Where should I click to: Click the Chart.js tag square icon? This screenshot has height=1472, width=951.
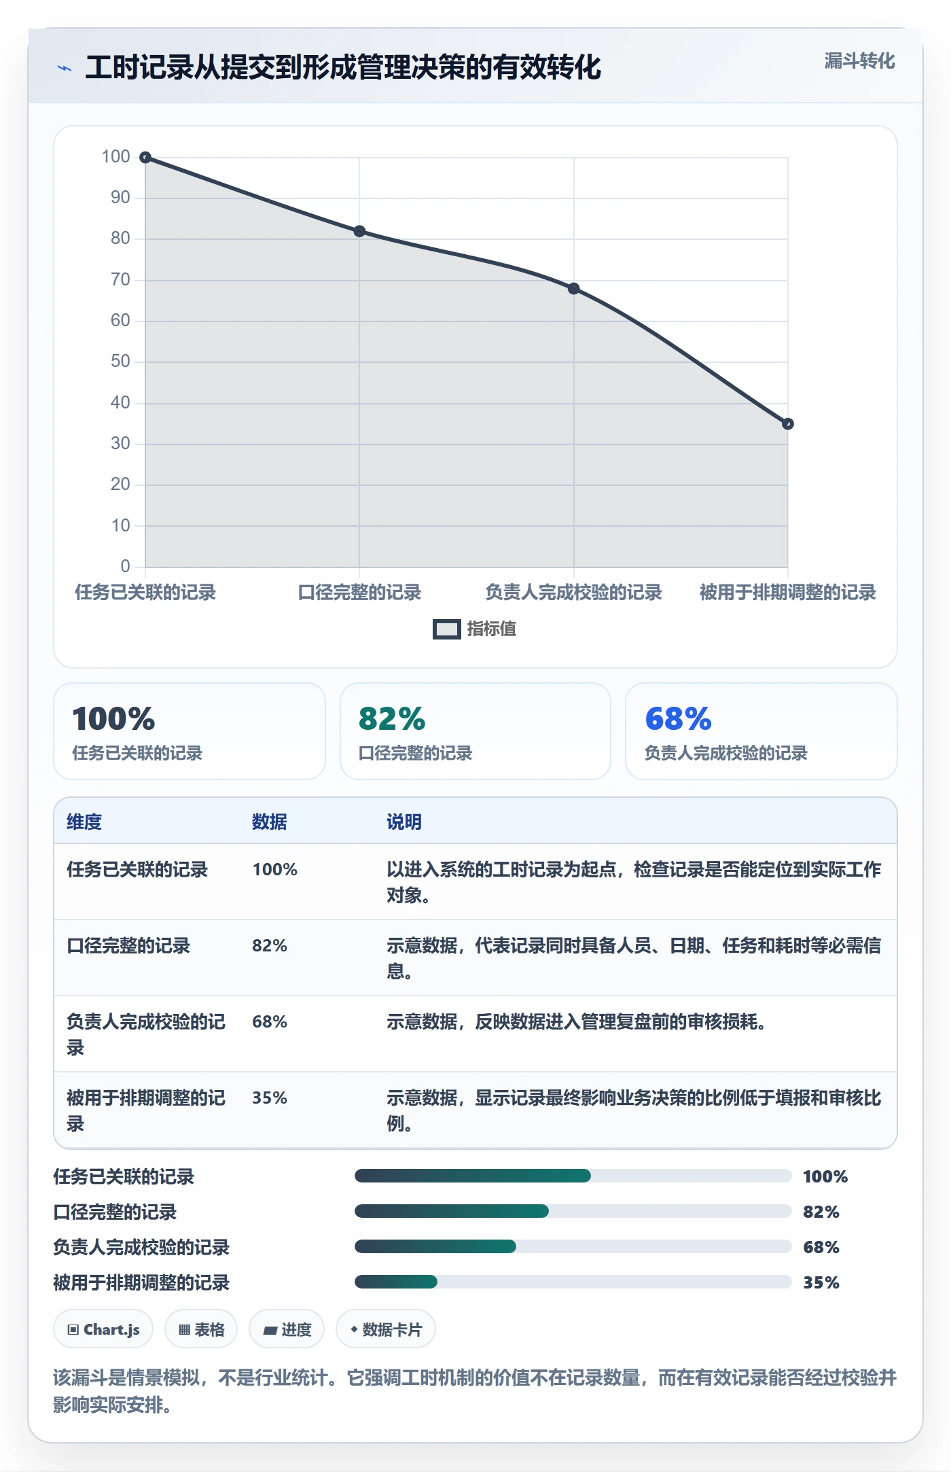73,1330
